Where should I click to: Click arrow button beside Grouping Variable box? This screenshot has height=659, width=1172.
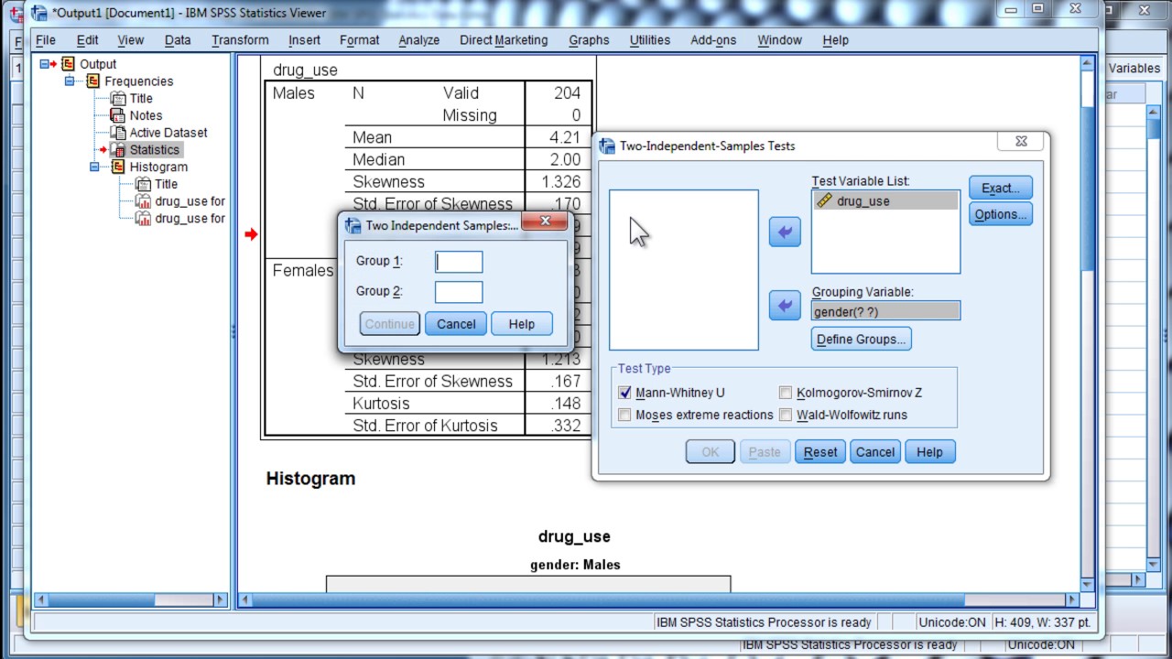[785, 306]
